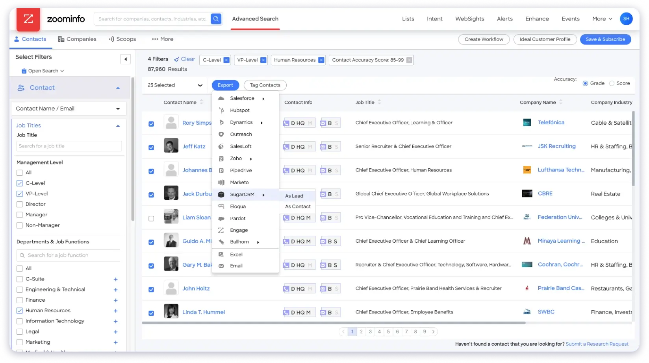Click Save & Subscribe button

[x=605, y=39]
